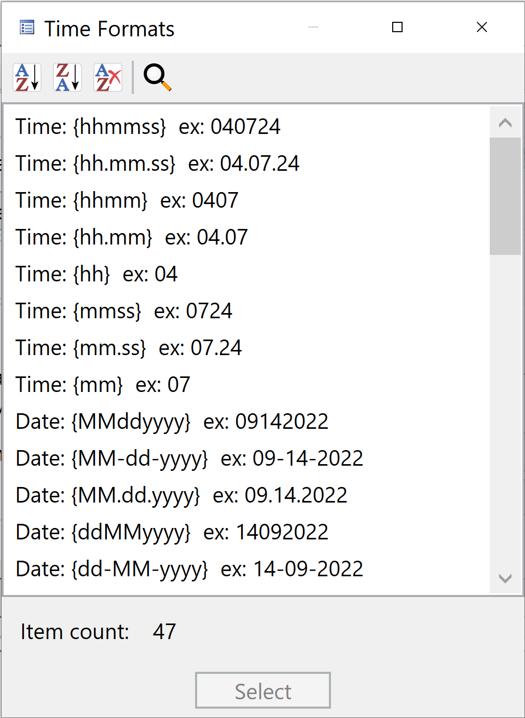This screenshot has height=718, width=525.
Task: Highlight the Time: {hh} format row
Action: point(96,274)
